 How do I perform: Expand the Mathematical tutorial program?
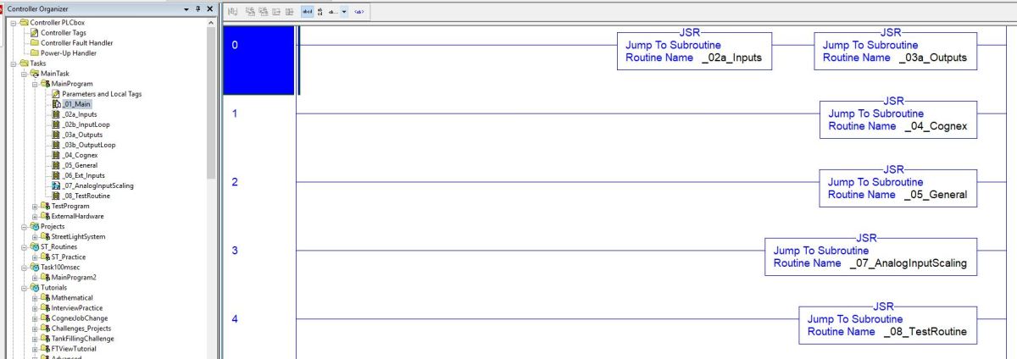(35, 297)
